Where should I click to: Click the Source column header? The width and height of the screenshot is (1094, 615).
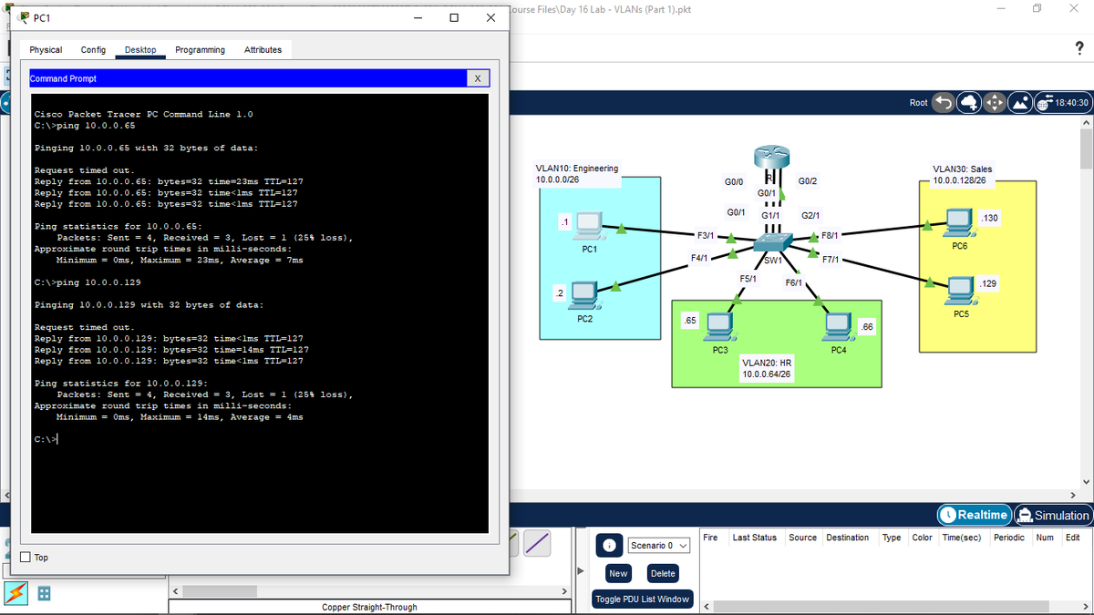point(802,538)
